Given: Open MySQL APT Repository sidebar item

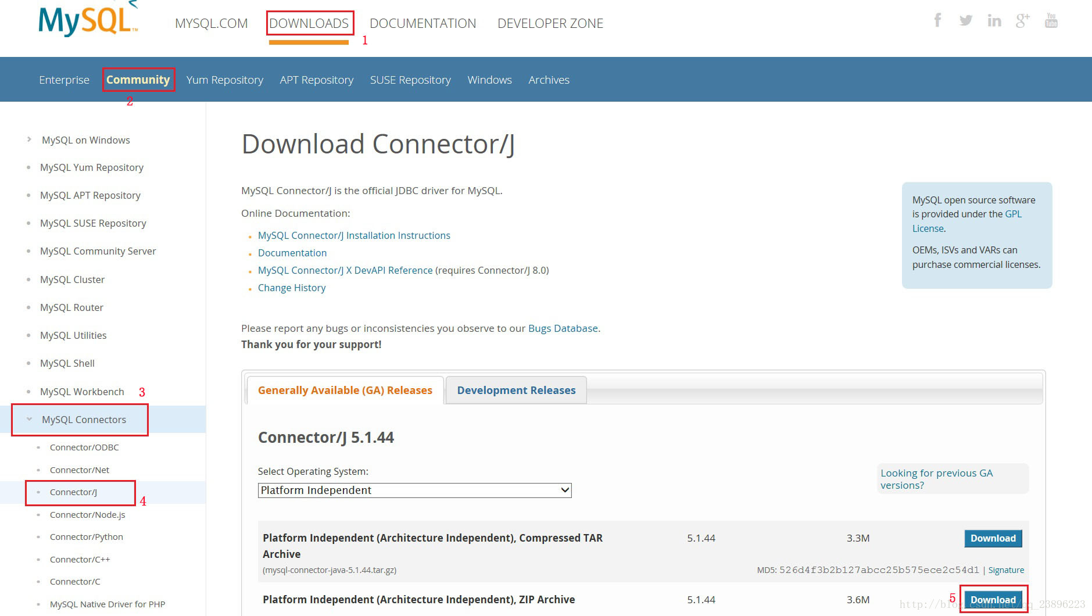Looking at the screenshot, I should (x=90, y=195).
